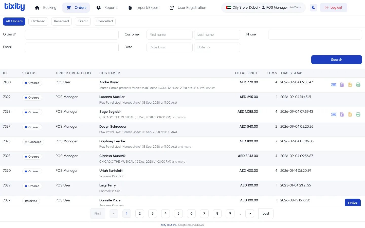Screen dimensions: 365x228
Task: Focus the Order # input field
Action: pyautogui.click(x=72, y=35)
